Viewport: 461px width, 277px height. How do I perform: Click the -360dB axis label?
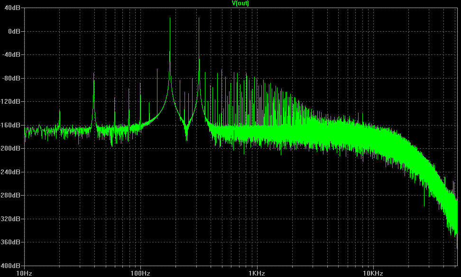tap(10, 242)
